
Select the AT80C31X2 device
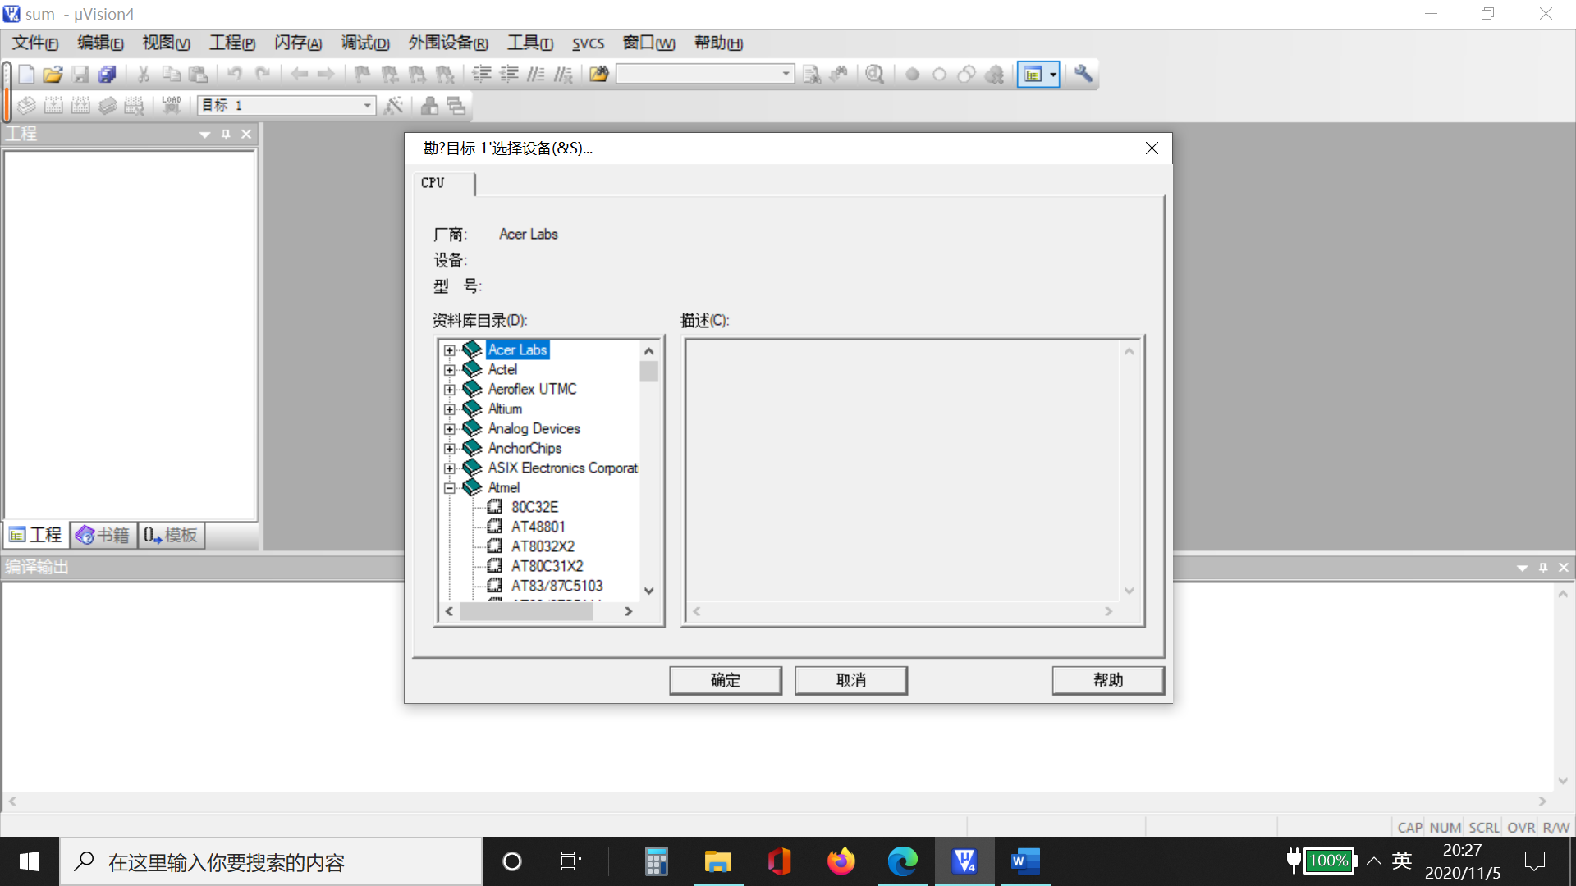(x=547, y=566)
